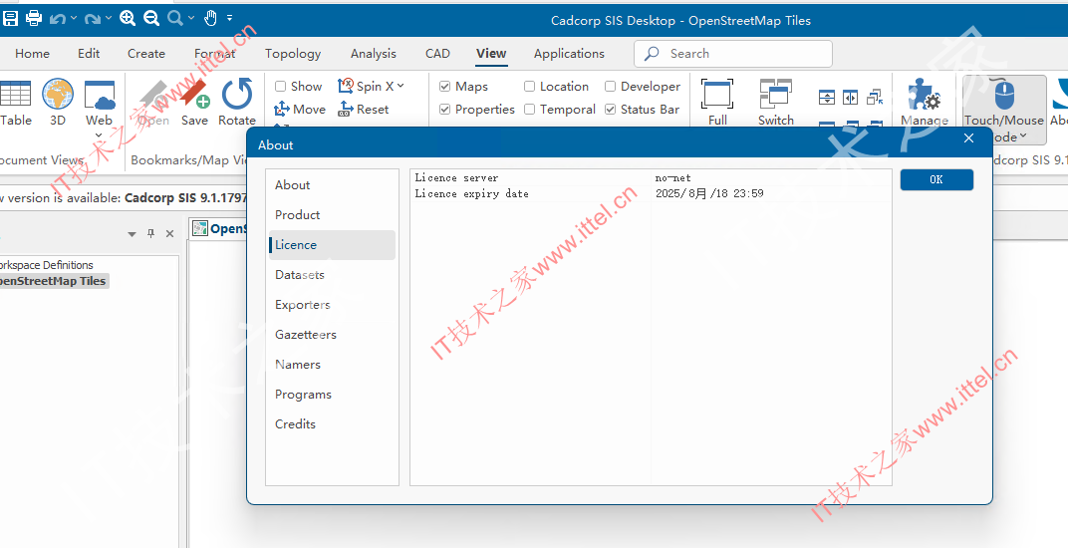Open the Table document view
This screenshot has height=548, width=1068.
coord(16,103)
